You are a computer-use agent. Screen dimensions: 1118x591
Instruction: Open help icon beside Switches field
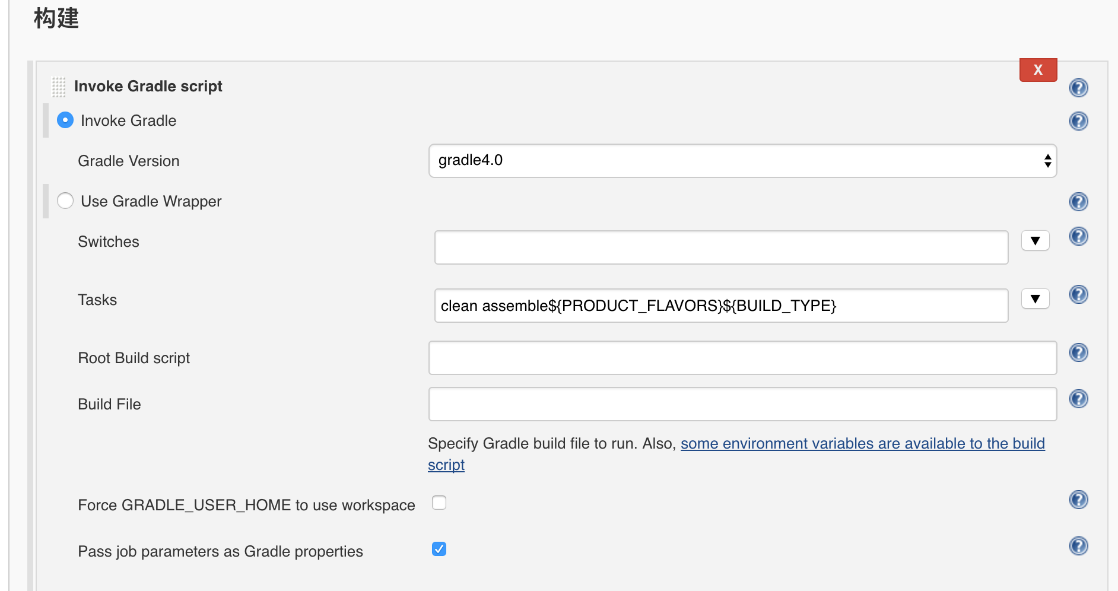tap(1078, 236)
